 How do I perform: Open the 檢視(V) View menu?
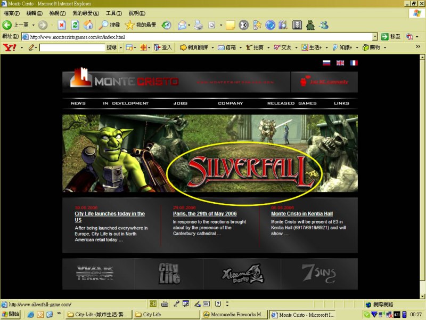[x=58, y=13]
